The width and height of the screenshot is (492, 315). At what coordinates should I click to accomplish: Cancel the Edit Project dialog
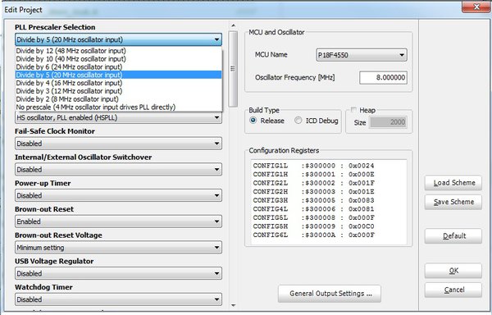(x=453, y=290)
